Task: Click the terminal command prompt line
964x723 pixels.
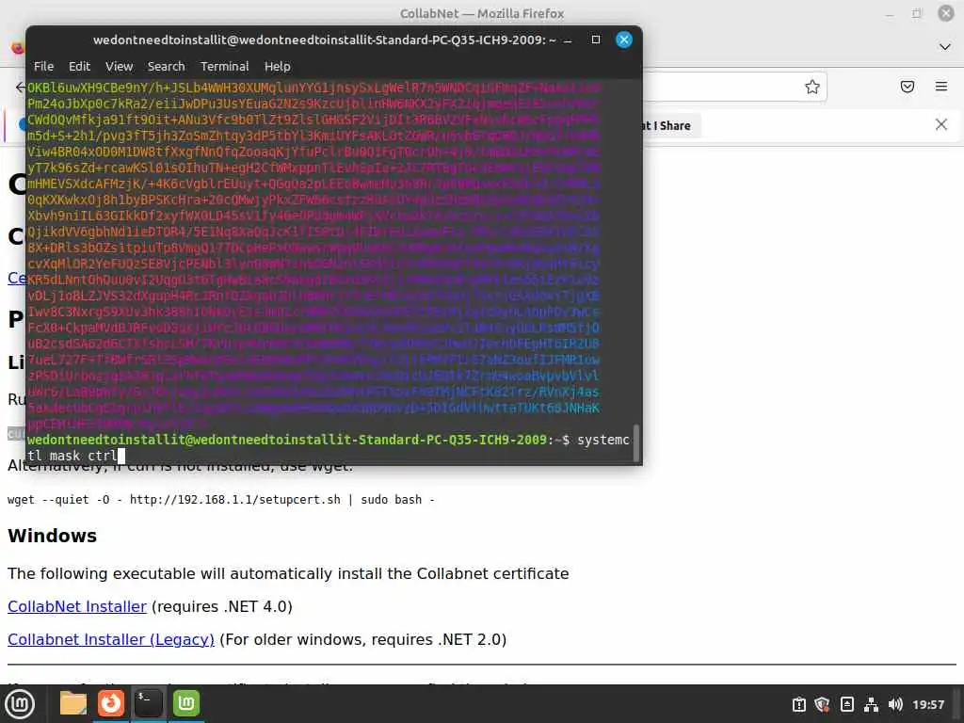Action: [x=329, y=447]
